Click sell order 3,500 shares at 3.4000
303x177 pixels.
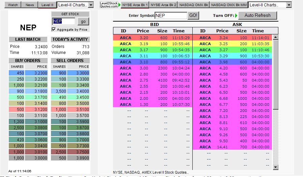[x=70, y=91]
